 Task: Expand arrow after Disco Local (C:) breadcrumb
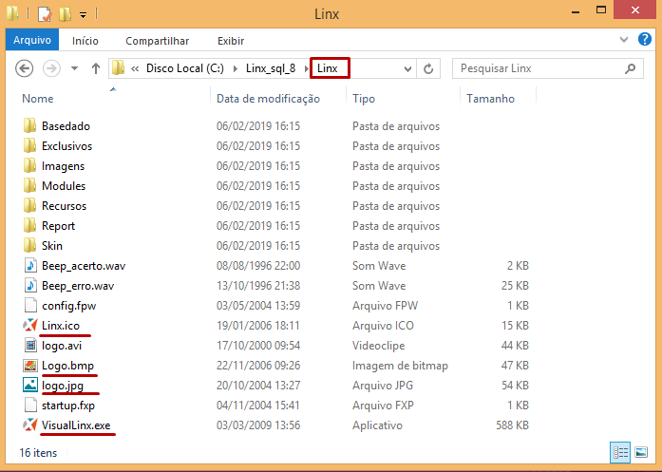pyautogui.click(x=236, y=68)
